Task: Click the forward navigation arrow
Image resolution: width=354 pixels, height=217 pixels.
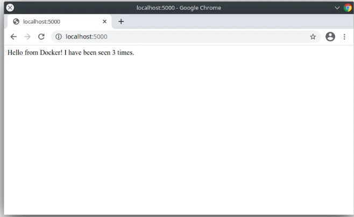Action: tap(27, 36)
